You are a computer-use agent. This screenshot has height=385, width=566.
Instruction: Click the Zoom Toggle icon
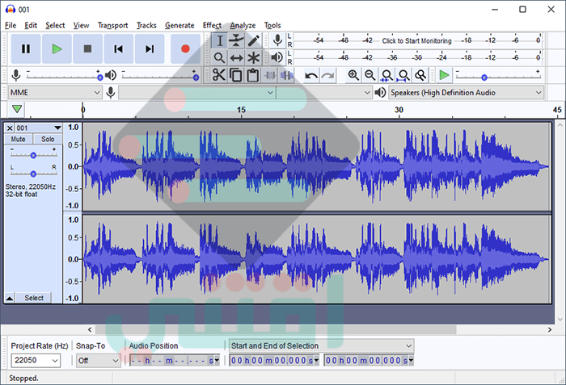pos(420,75)
